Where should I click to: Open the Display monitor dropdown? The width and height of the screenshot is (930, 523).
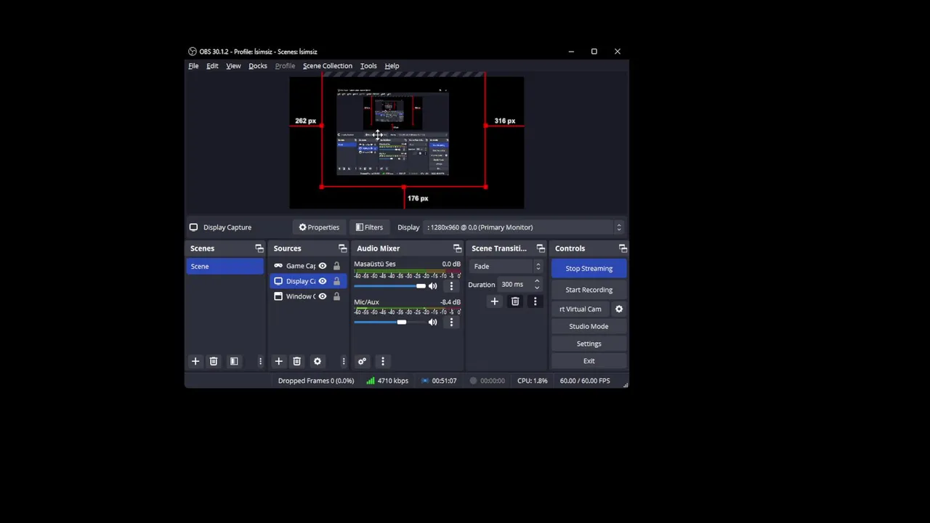tap(525, 227)
